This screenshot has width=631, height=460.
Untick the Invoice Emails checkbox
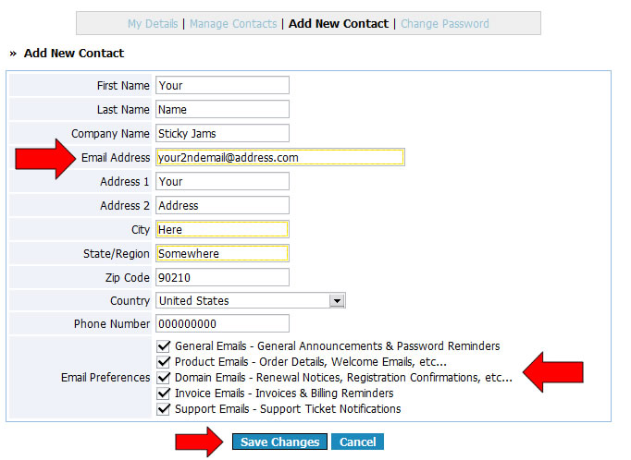pyautogui.click(x=164, y=393)
